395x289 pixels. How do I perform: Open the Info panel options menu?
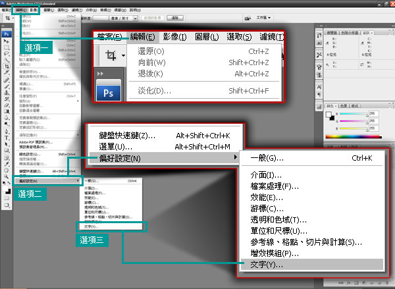pos(392,33)
